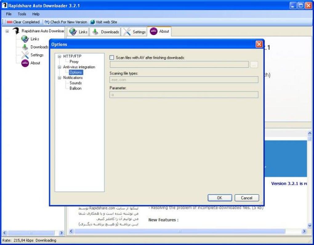Screen dimensions: 314x245
Task: Click the Check For New Version icon
Action: coord(47,22)
